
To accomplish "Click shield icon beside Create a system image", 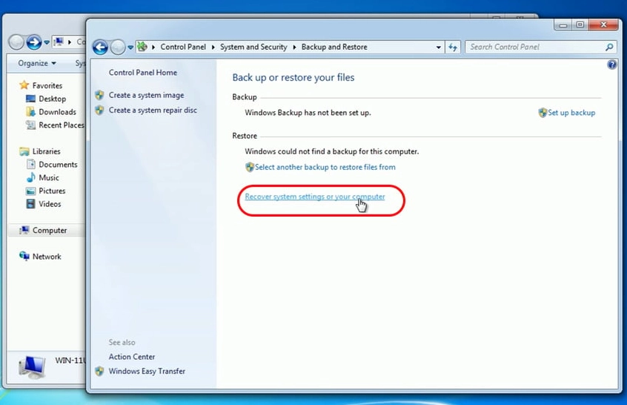I will [99, 95].
